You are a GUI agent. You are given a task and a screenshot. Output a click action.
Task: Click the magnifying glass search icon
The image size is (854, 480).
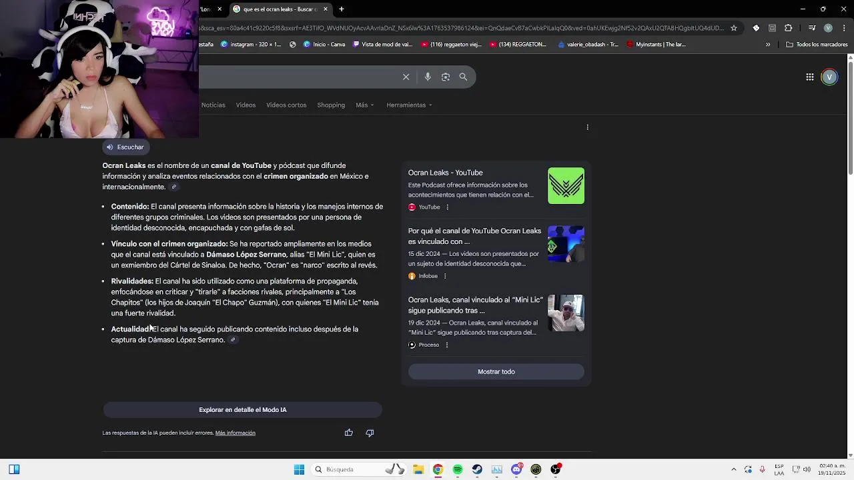click(x=463, y=77)
